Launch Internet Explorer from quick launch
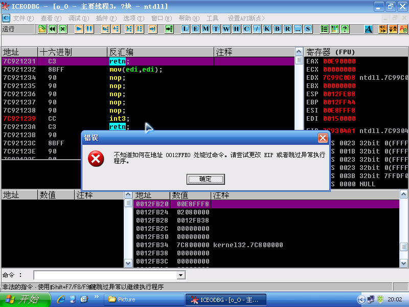 [61, 299]
